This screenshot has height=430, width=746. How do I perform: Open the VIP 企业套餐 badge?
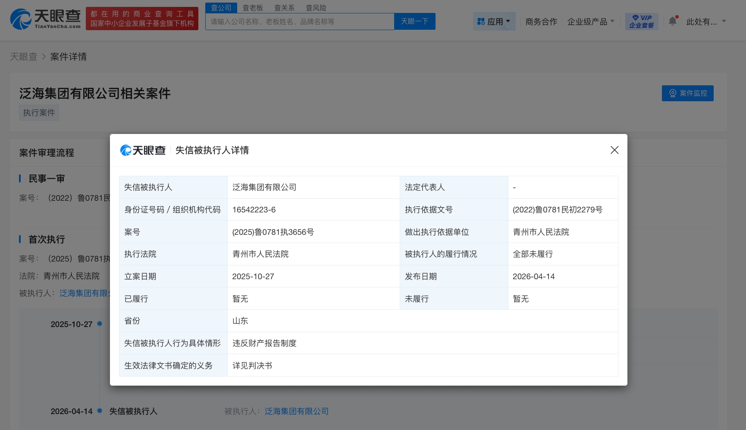pos(641,22)
